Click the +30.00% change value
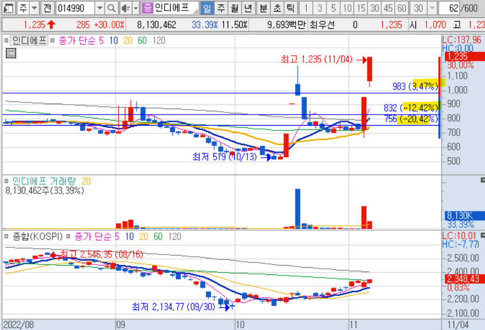The width and height of the screenshot is (485, 330). 109,25
